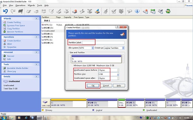Select the yellow C: 42.05 GB partition block
The image size is (193, 120).
pyautogui.click(x=69, y=103)
